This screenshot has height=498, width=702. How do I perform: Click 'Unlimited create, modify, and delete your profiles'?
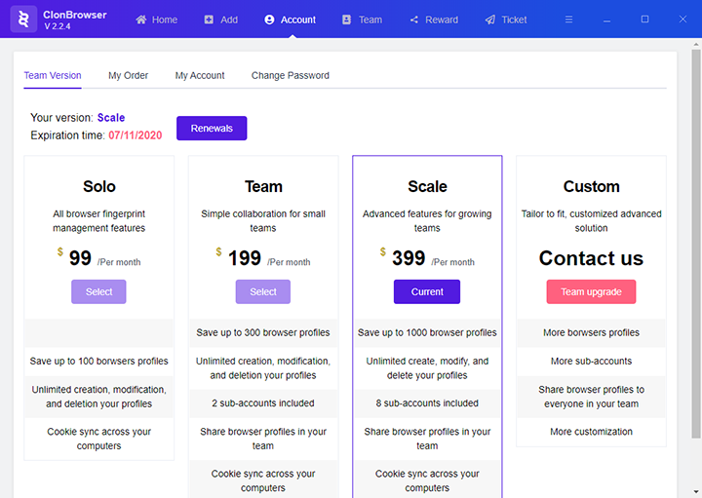427,367
